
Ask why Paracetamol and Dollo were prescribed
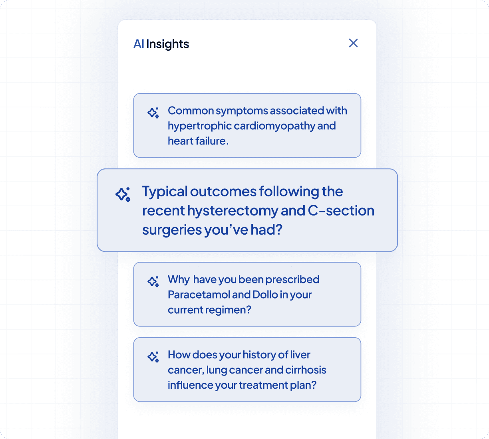[247, 295]
